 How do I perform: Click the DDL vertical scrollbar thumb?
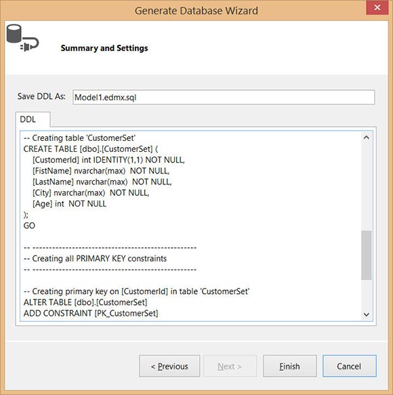point(367,255)
